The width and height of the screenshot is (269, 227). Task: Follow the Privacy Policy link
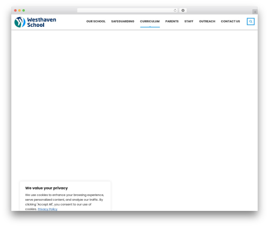coord(47,209)
